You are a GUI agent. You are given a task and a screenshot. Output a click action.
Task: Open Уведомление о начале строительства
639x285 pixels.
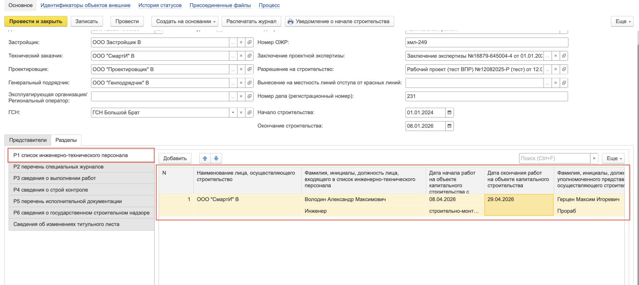pyautogui.click(x=340, y=21)
